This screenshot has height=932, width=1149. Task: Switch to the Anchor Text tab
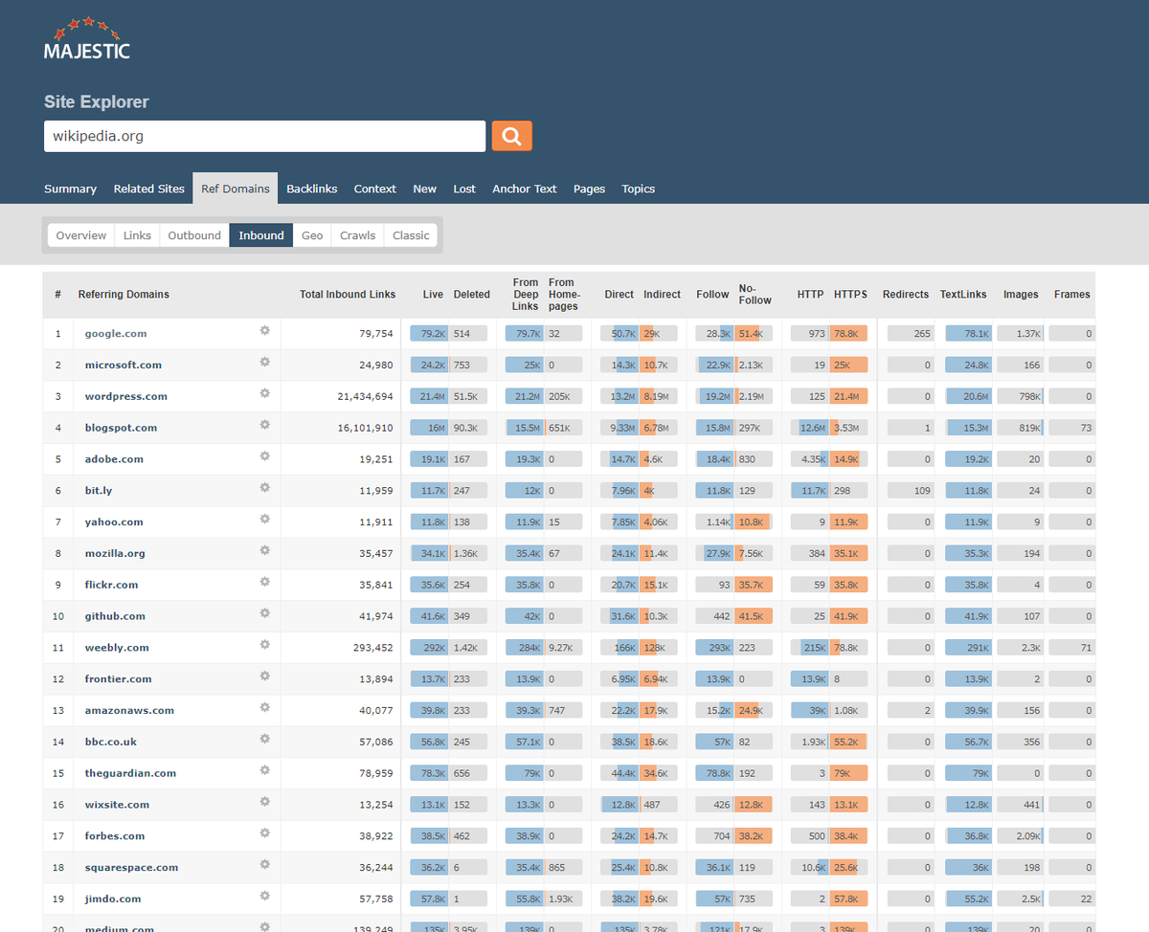click(525, 189)
